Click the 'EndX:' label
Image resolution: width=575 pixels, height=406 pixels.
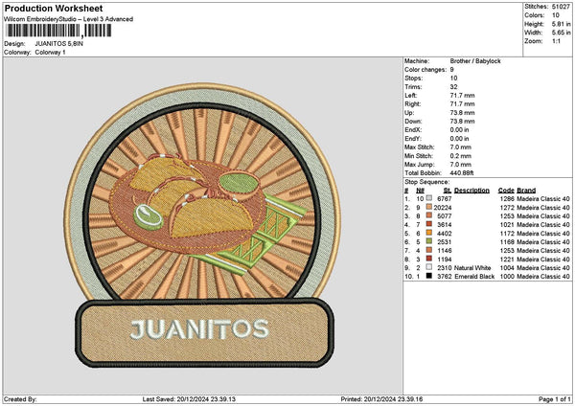click(x=413, y=130)
